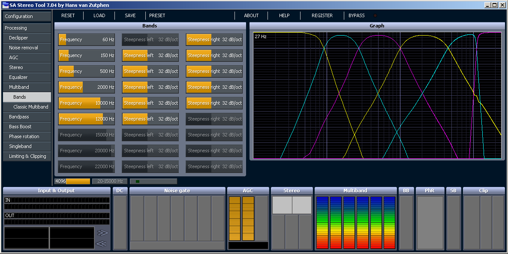Click the Stereo meter panel header
This screenshot has height=254, width=508.
(x=292, y=191)
